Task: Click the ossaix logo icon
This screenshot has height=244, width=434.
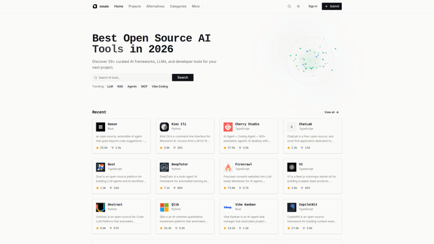Action: click(x=95, y=6)
